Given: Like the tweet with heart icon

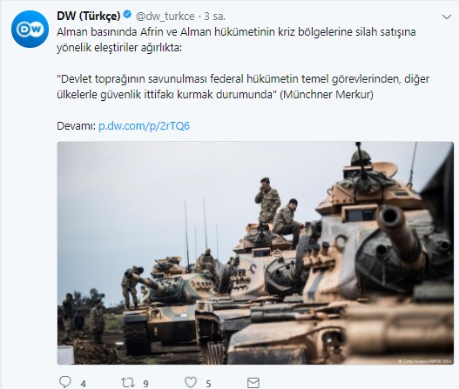Looking at the screenshot, I should (191, 382).
